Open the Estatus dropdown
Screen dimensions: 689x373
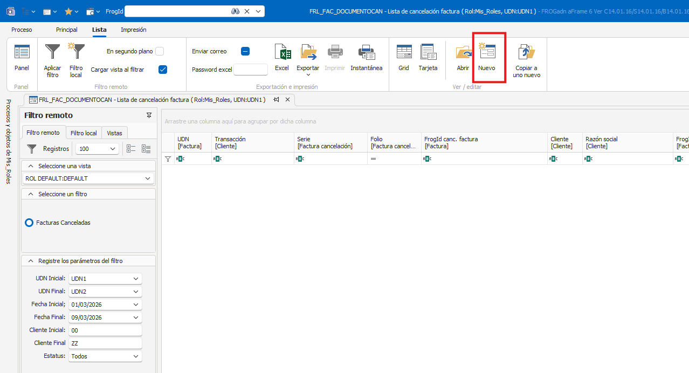pyautogui.click(x=135, y=356)
